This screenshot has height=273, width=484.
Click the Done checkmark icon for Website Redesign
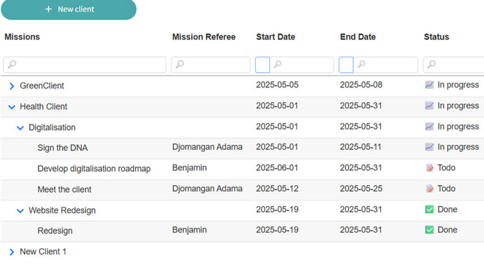429,209
